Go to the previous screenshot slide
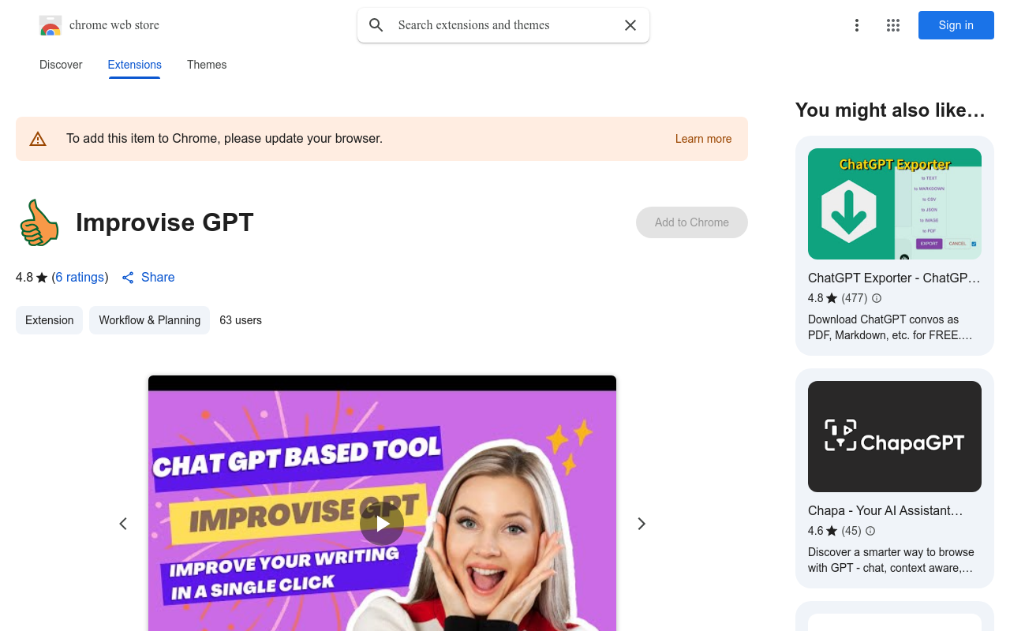 pos(123,524)
